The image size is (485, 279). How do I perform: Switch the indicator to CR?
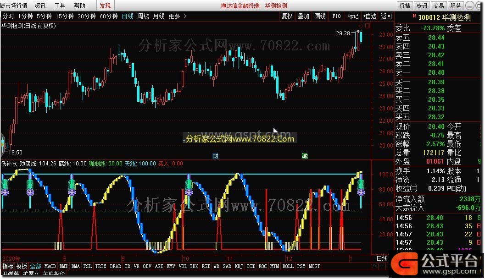pos(128,266)
